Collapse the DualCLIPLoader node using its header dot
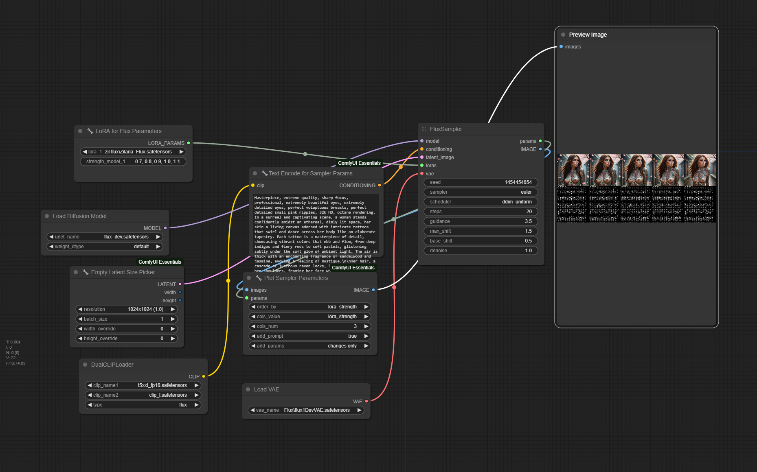This screenshot has width=757, height=472. pyautogui.click(x=85, y=365)
